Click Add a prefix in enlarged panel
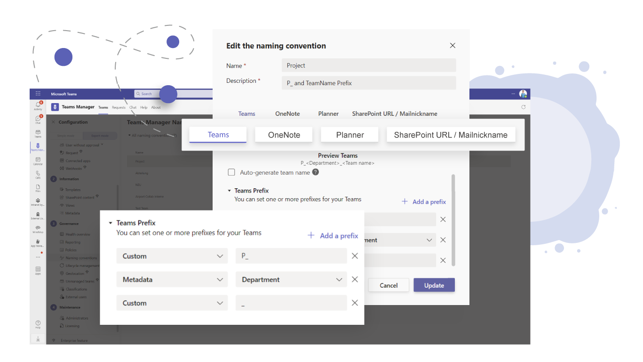The image size is (643, 362). pos(333,236)
